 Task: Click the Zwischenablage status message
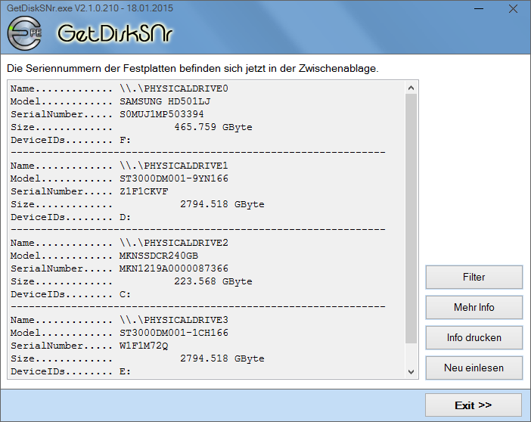192,68
